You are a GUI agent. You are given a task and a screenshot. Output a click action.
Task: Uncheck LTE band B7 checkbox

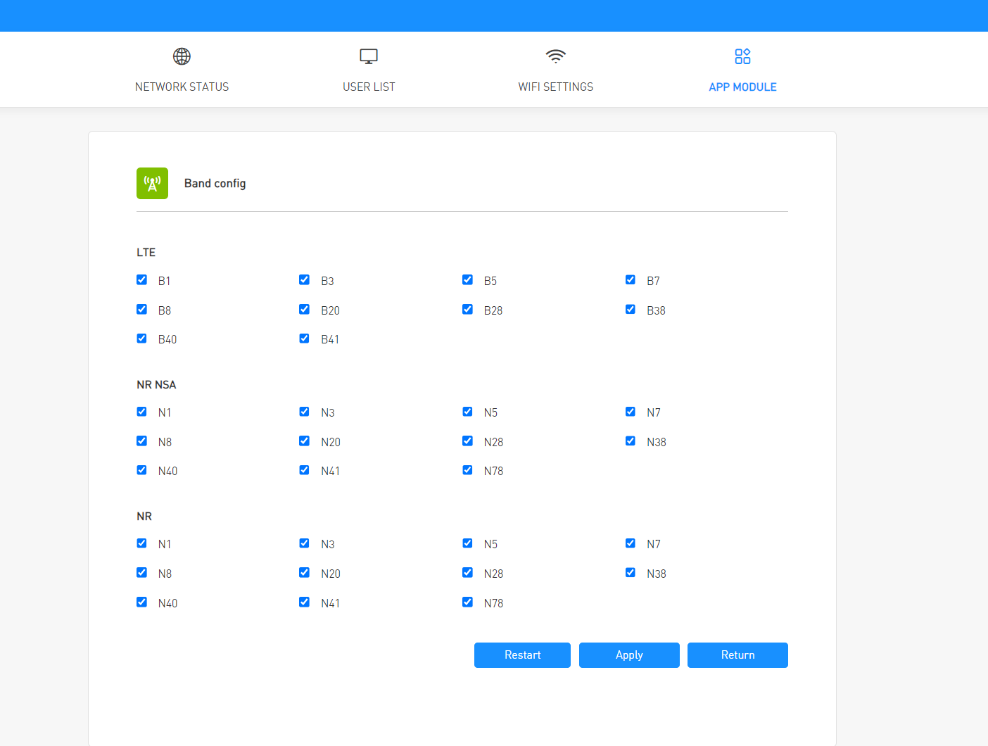(x=631, y=279)
